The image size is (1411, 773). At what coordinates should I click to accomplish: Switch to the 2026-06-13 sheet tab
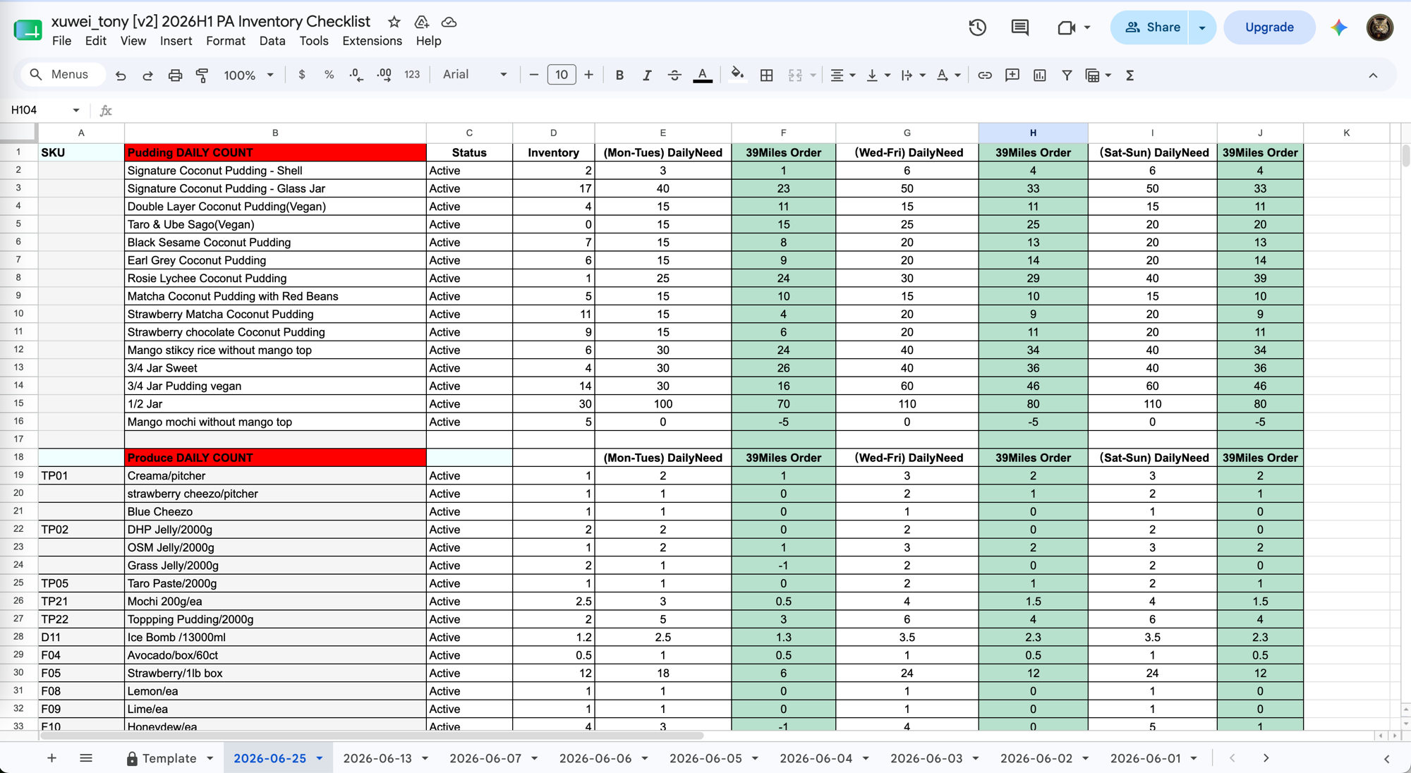click(x=377, y=758)
